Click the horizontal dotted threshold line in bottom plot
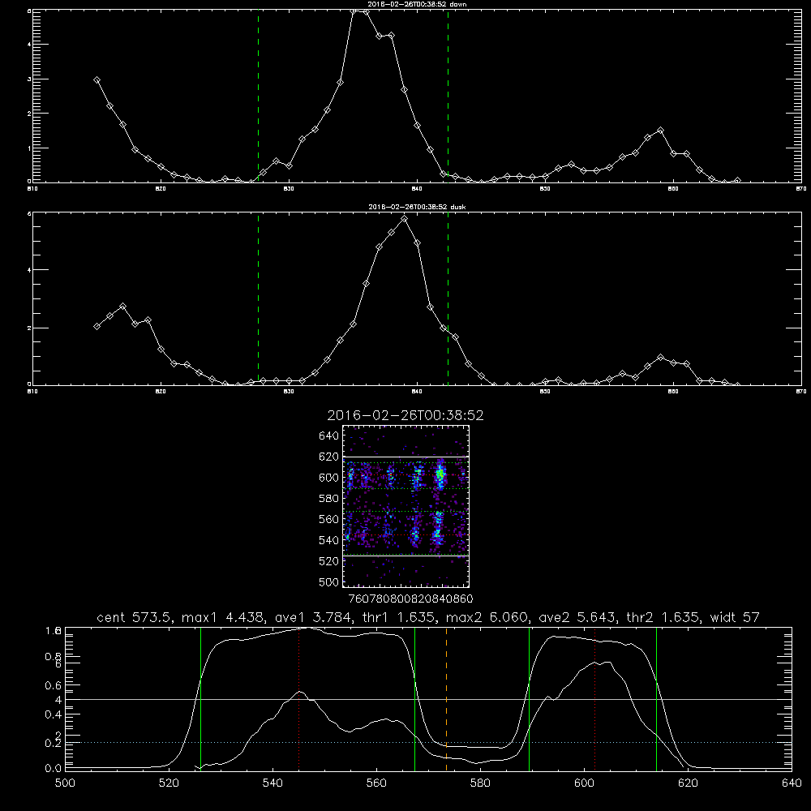 [428, 742]
